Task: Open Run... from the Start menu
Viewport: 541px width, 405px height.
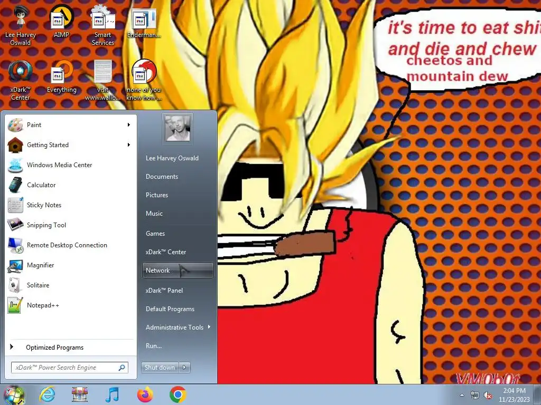Action: pyautogui.click(x=154, y=346)
